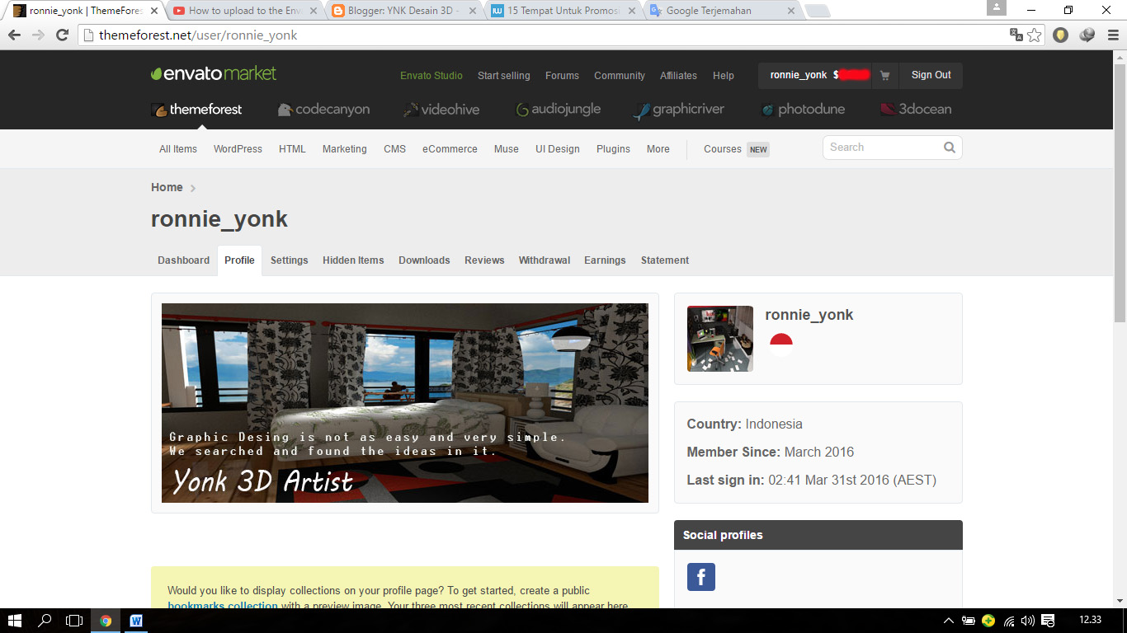Open the CMS category menu

[394, 149]
